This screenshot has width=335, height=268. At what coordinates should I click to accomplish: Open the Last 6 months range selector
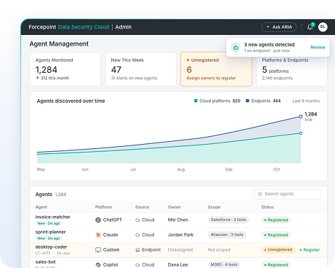(306, 101)
